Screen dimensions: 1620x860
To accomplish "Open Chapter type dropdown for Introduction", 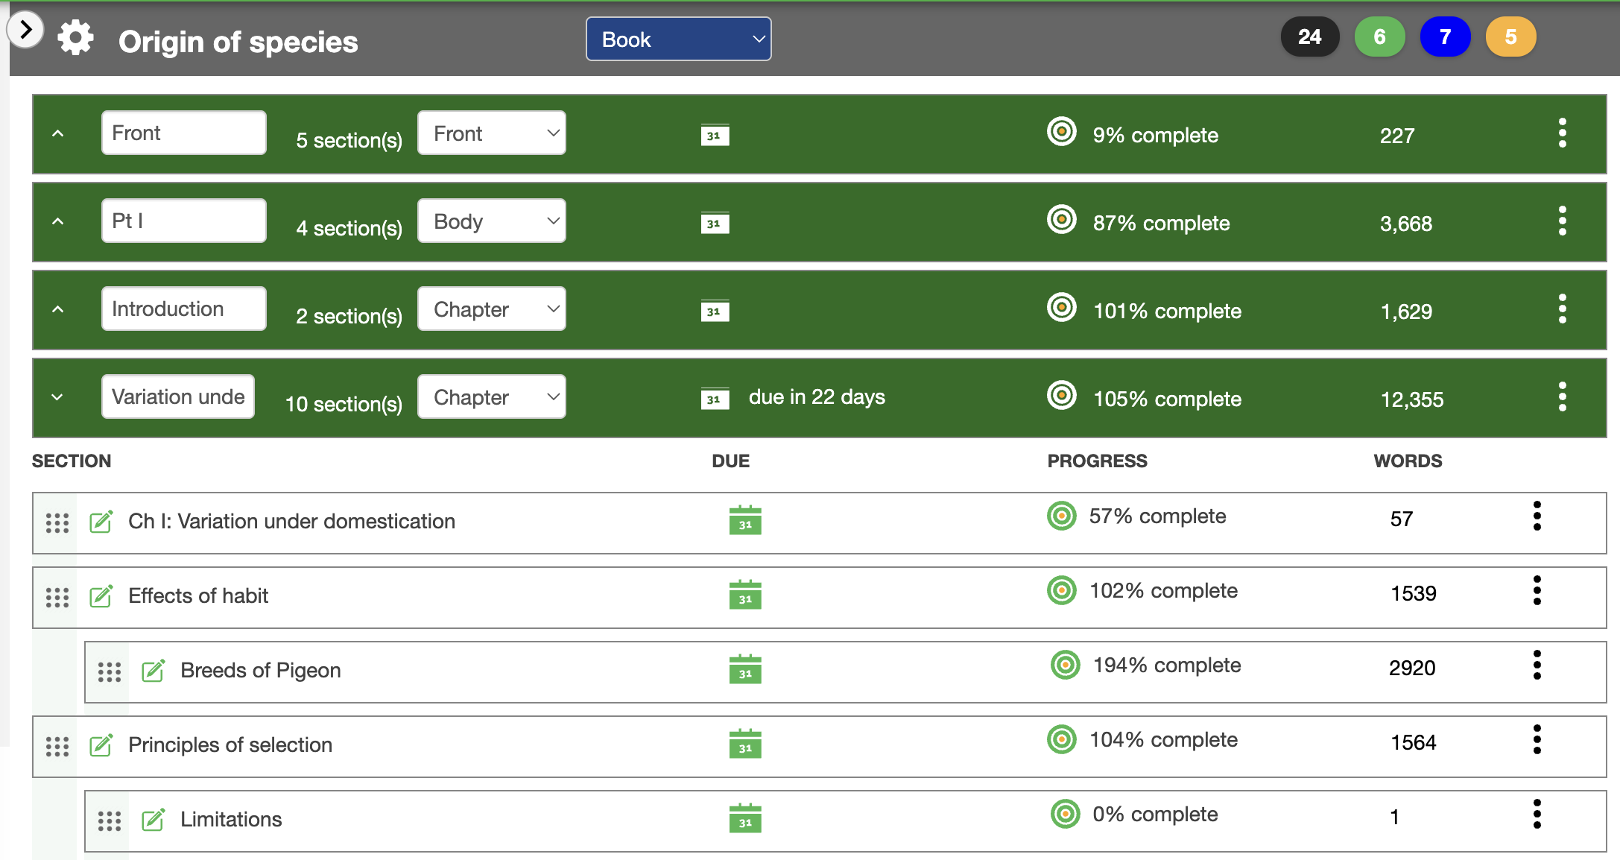I will 492,309.
